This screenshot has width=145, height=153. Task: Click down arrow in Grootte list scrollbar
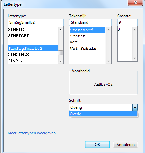[135, 58]
